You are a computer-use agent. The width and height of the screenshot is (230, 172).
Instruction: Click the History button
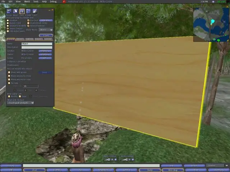point(11,166)
